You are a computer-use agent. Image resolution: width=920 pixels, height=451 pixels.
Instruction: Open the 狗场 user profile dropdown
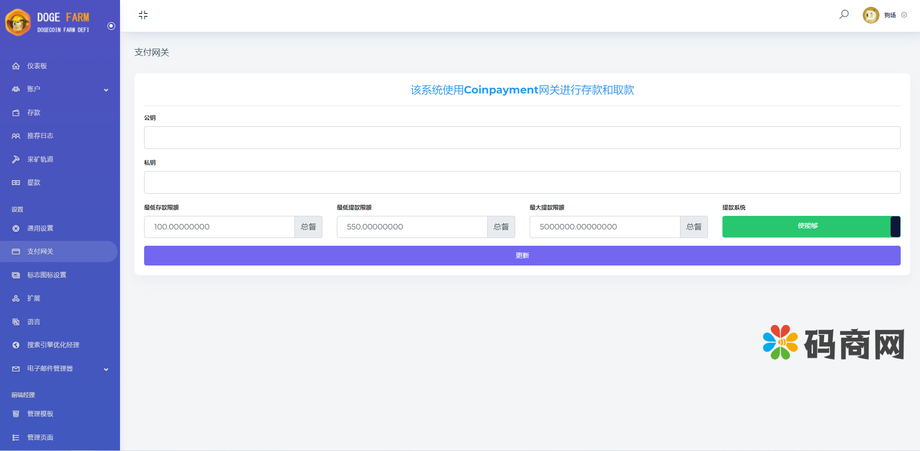coord(885,15)
